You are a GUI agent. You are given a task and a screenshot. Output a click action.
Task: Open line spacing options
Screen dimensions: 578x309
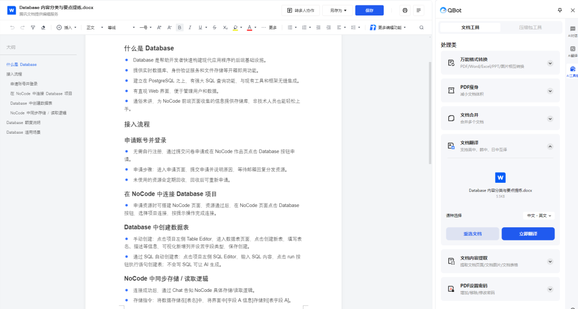[x=355, y=27]
